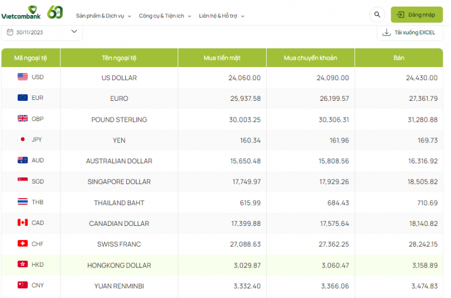Image resolution: width=451 pixels, height=298 pixels.
Task: Click the Mua tiền mặt column header
Action: pos(222,58)
